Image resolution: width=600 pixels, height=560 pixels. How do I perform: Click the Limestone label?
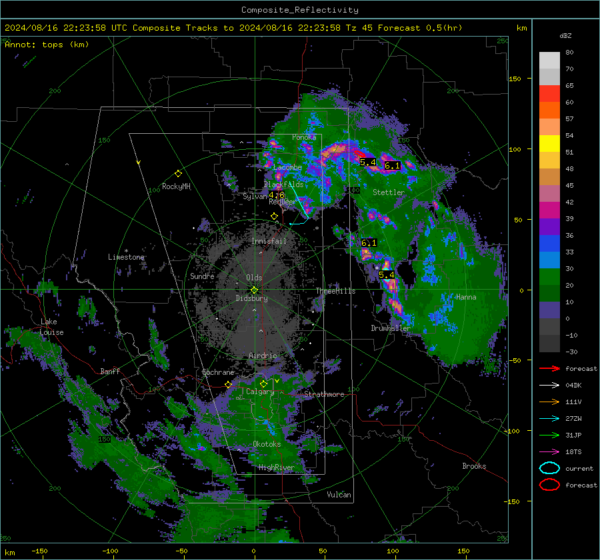[126, 257]
